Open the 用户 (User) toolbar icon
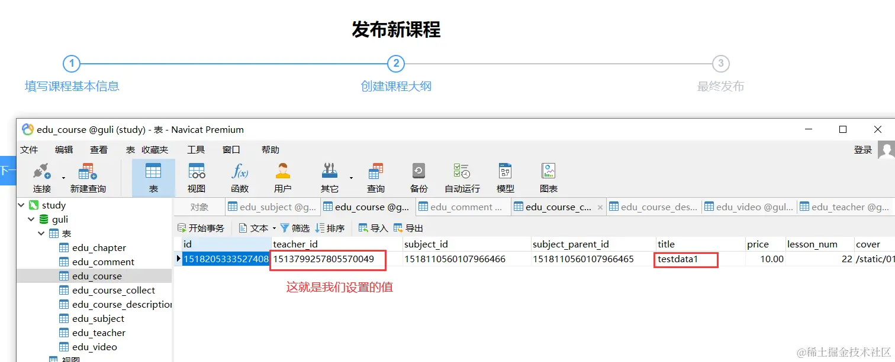895x362 pixels. 283,178
